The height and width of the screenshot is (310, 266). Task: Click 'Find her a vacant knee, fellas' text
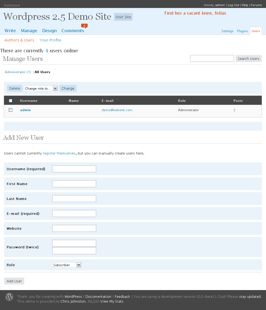click(x=195, y=13)
